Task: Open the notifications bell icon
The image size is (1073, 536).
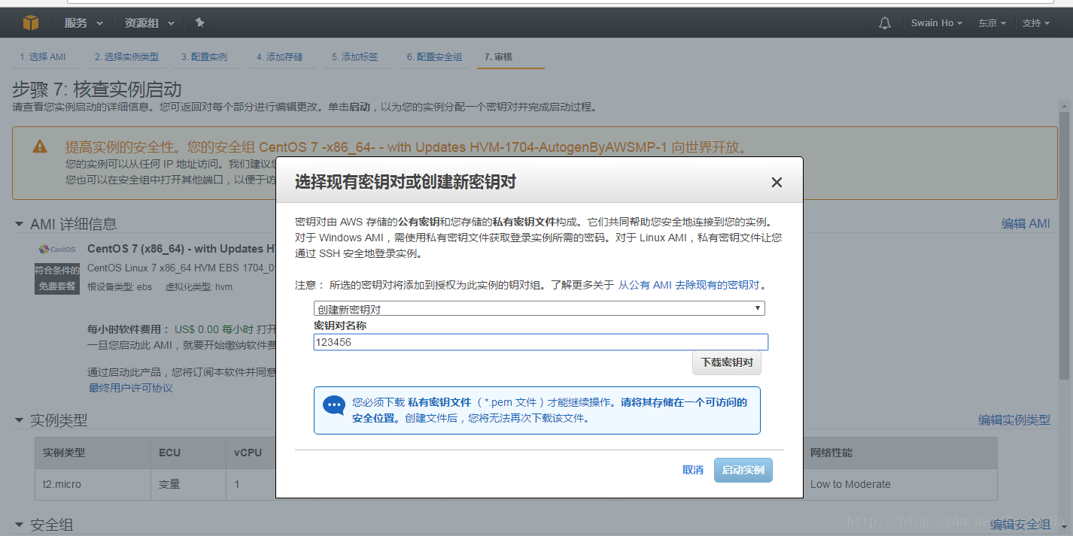Action: (885, 23)
